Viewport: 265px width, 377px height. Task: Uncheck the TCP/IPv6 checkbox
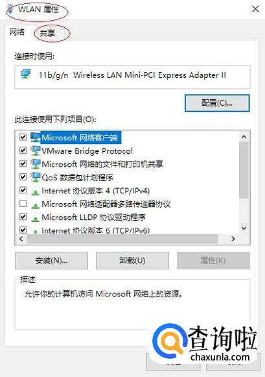click(x=23, y=230)
